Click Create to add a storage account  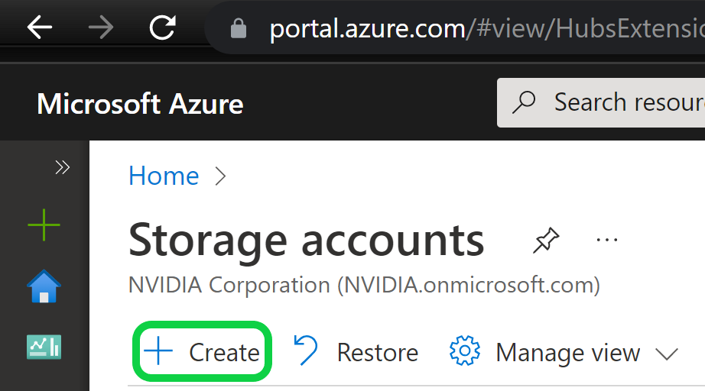(203, 352)
